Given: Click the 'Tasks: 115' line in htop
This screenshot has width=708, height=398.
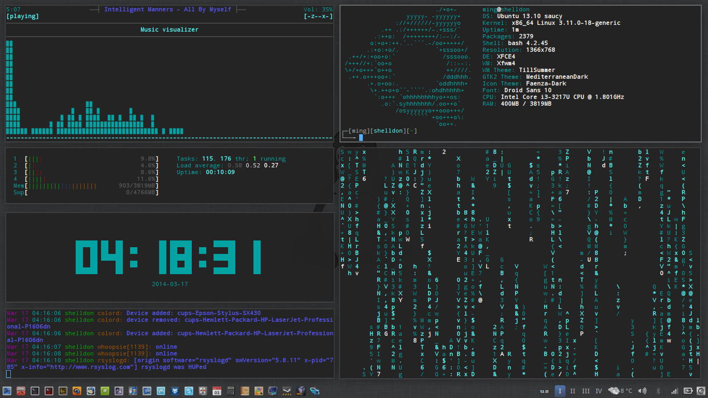Looking at the screenshot, I should [x=231, y=159].
